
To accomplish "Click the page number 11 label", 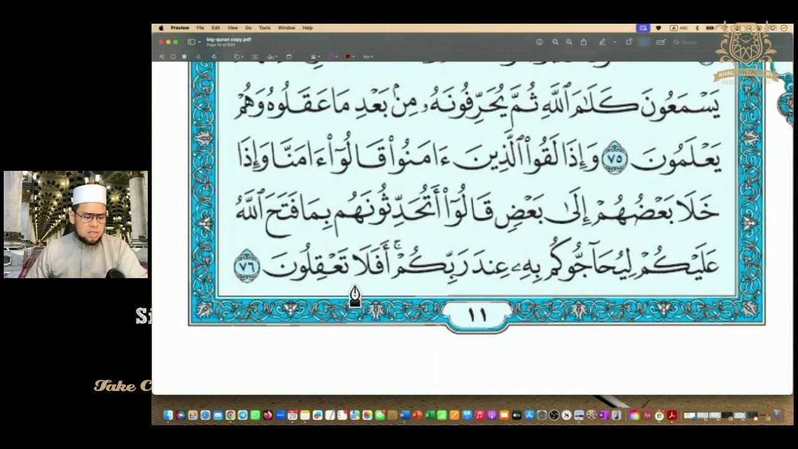I will [x=477, y=314].
